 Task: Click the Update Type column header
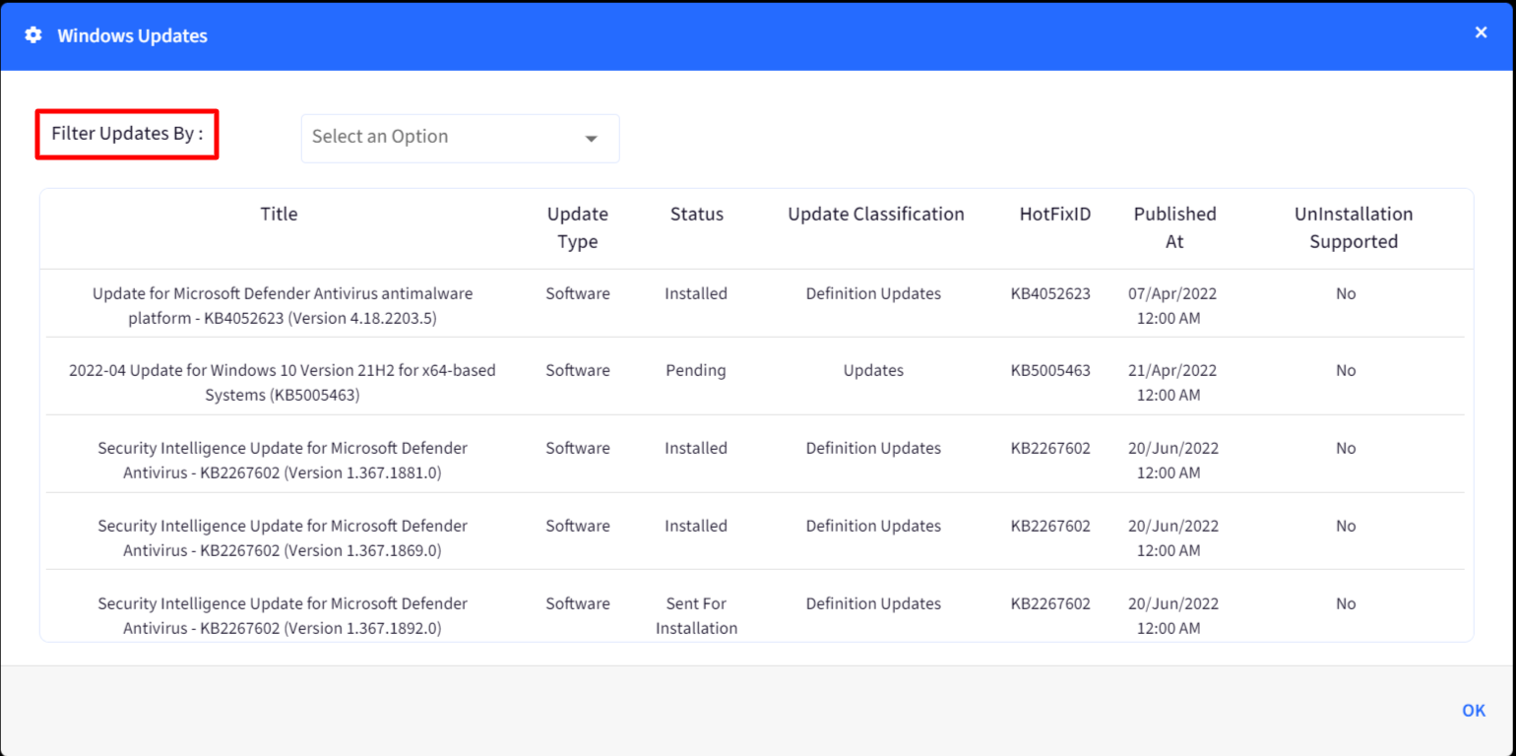pyautogui.click(x=578, y=227)
